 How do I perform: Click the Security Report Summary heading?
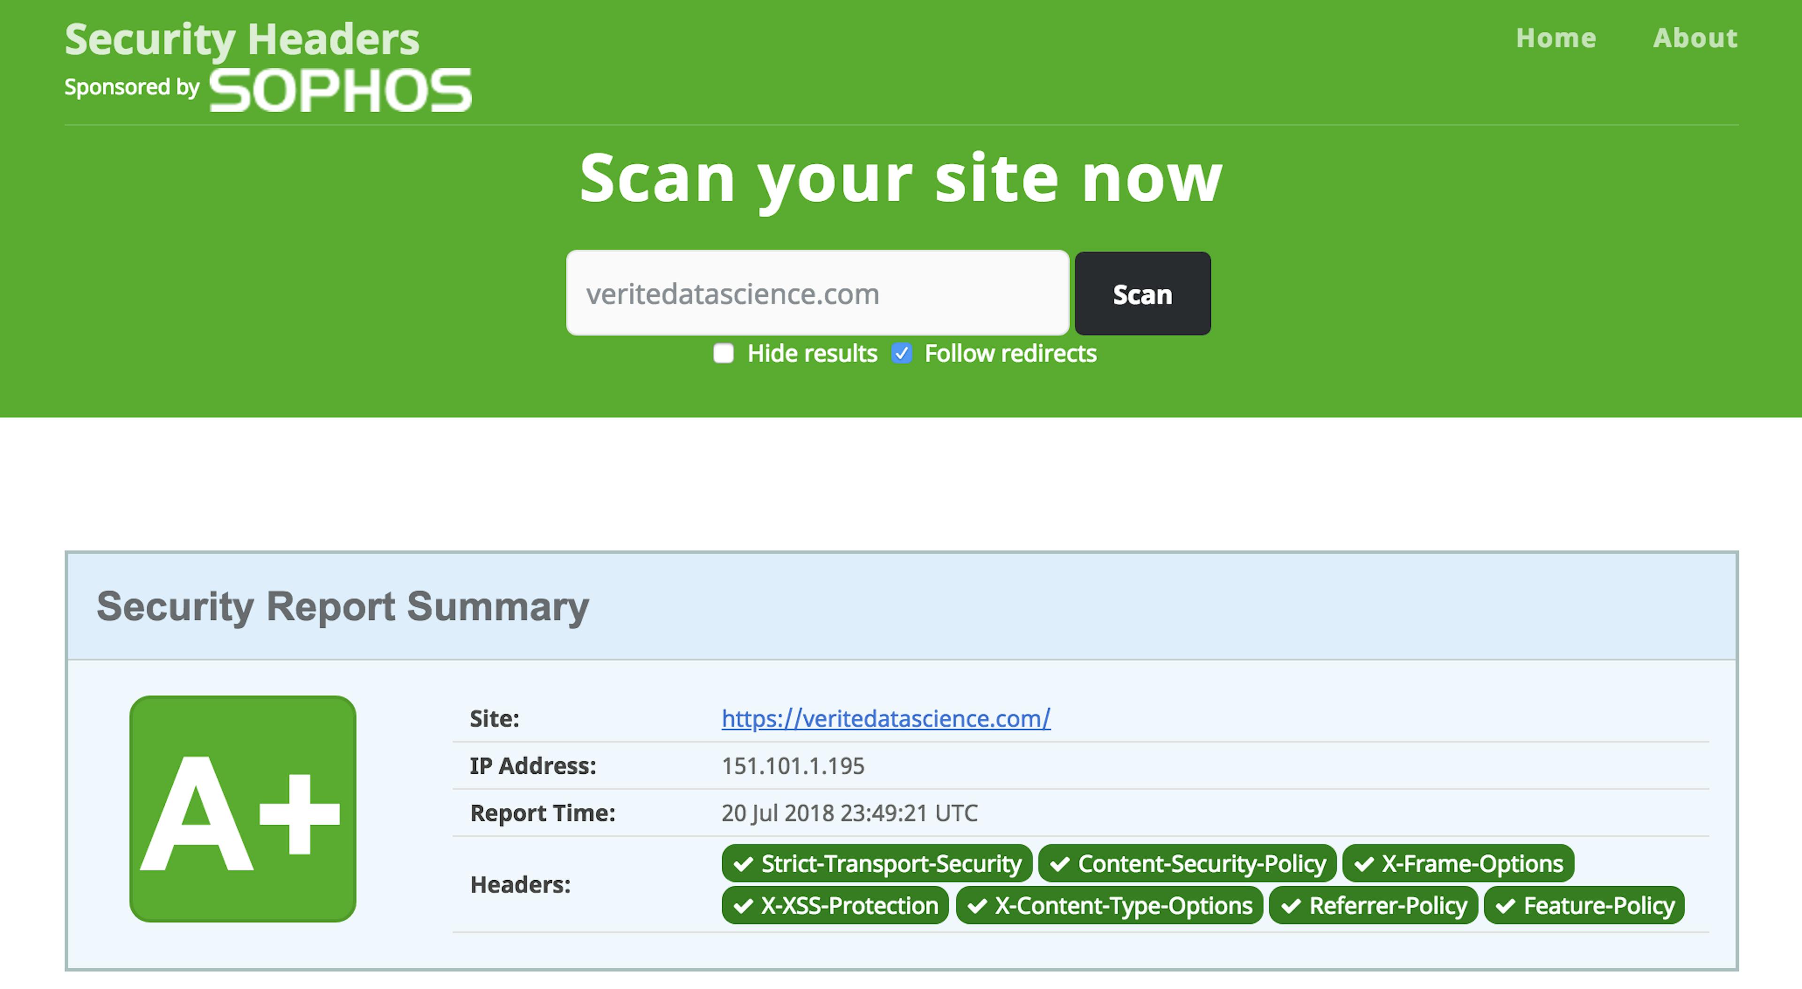click(x=343, y=606)
